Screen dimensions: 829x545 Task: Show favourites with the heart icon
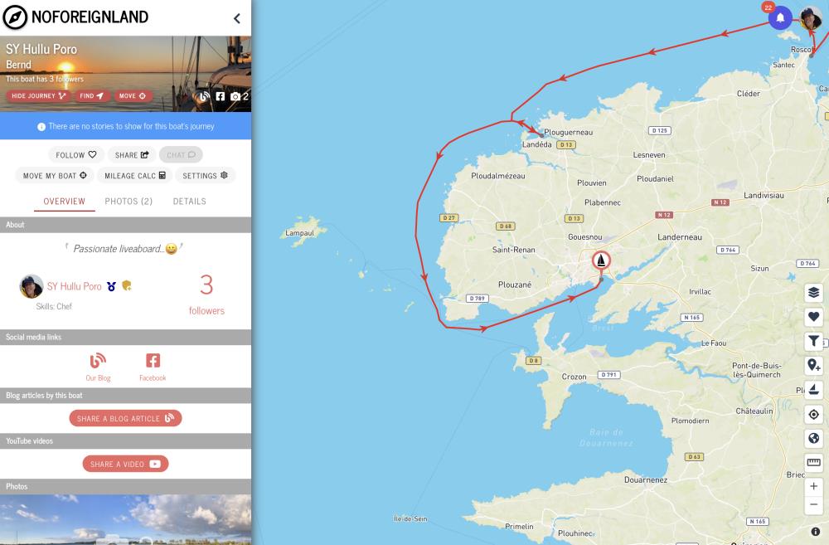coord(814,316)
